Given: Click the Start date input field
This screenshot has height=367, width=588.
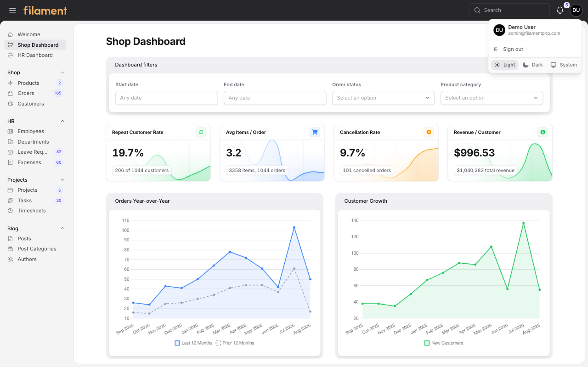Looking at the screenshot, I should (x=166, y=98).
